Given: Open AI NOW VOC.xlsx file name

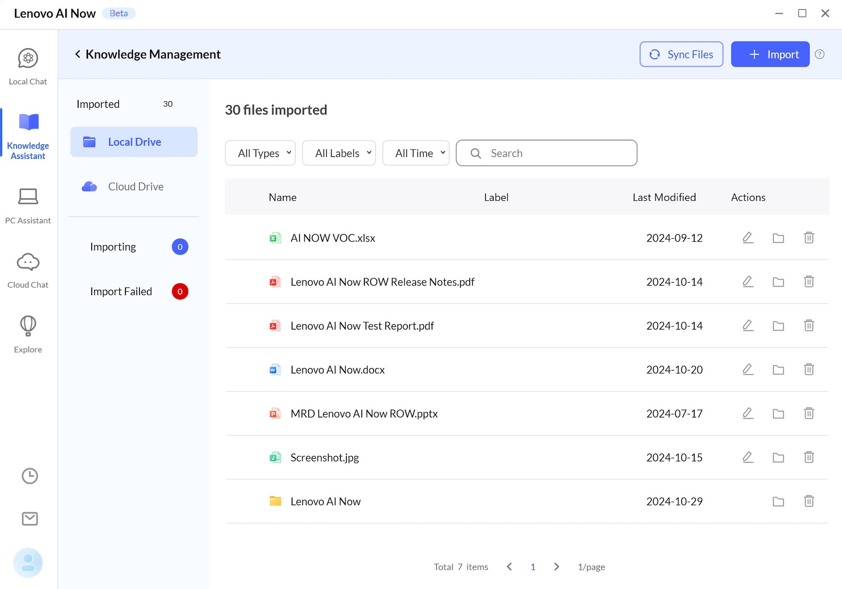Looking at the screenshot, I should [x=333, y=238].
